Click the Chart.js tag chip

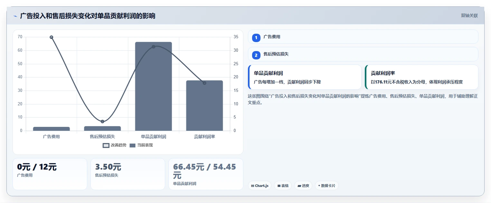(260, 186)
